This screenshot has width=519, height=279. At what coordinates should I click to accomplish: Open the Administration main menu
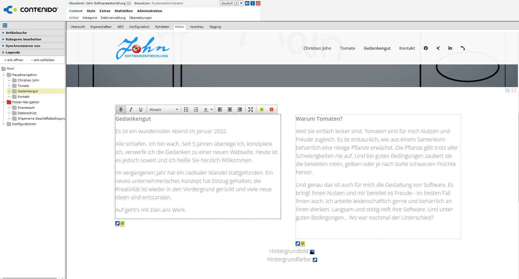click(x=150, y=11)
